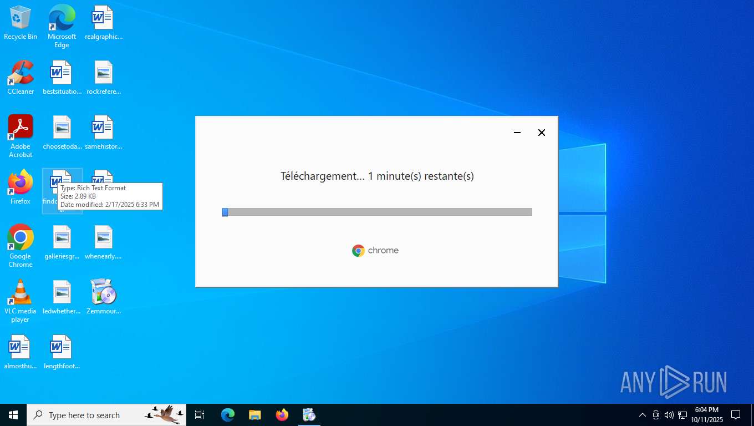Viewport: 754px width, 426px height.
Task: Select the realgraphic Word document
Action: [x=103, y=23]
